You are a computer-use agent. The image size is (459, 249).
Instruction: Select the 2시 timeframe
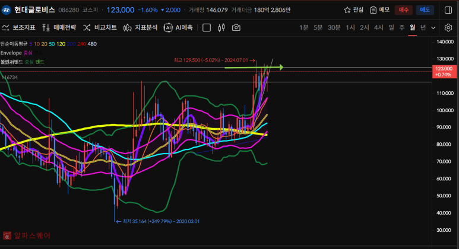365,27
